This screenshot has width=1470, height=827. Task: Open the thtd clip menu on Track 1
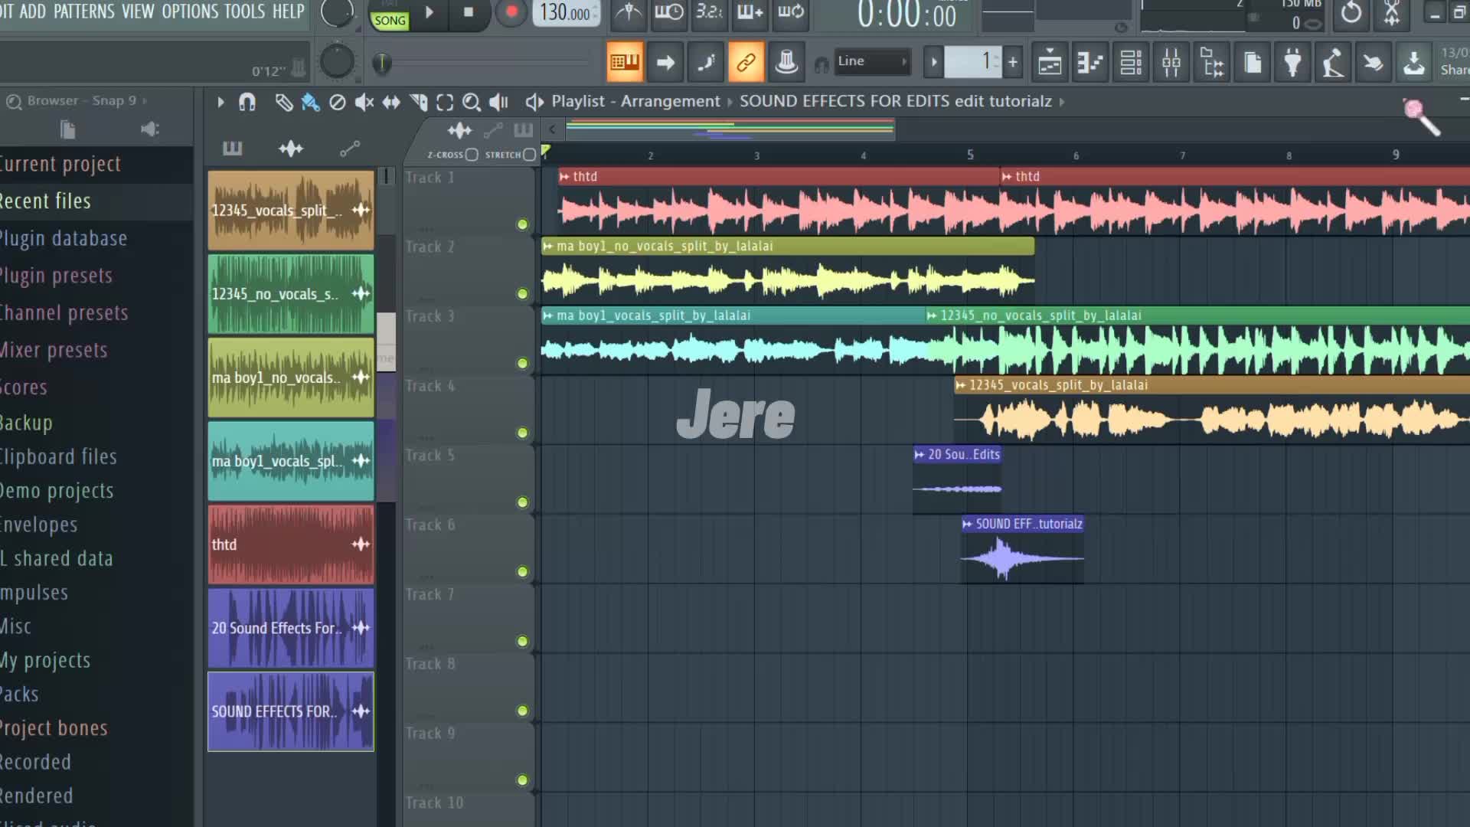point(564,177)
